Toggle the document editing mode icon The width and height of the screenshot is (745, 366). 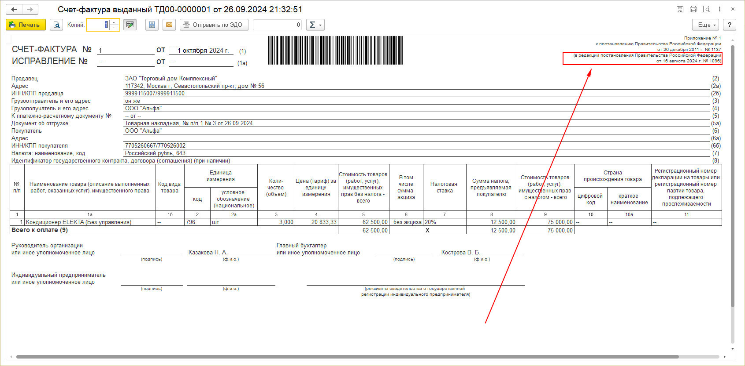click(130, 25)
